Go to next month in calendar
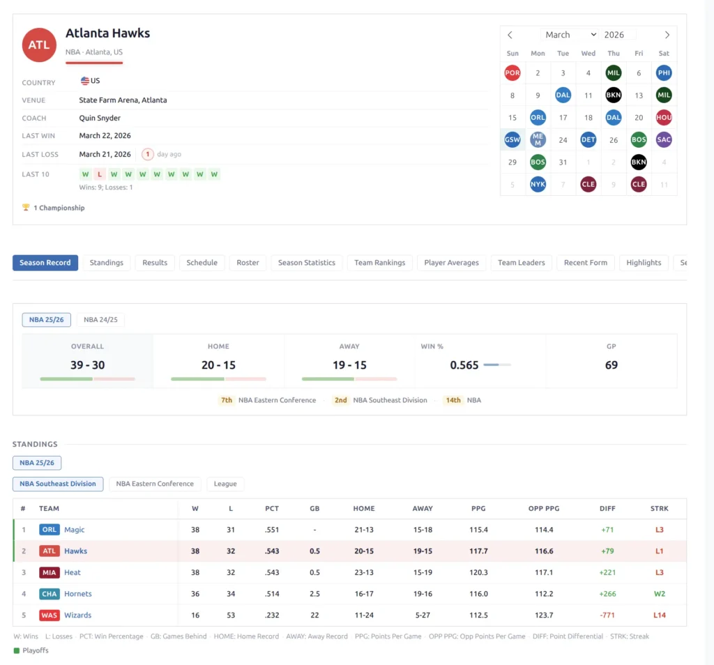This screenshot has height=665, width=714. point(667,35)
